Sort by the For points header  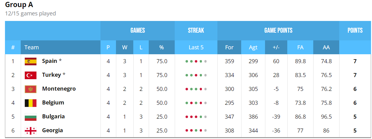tap(229, 47)
